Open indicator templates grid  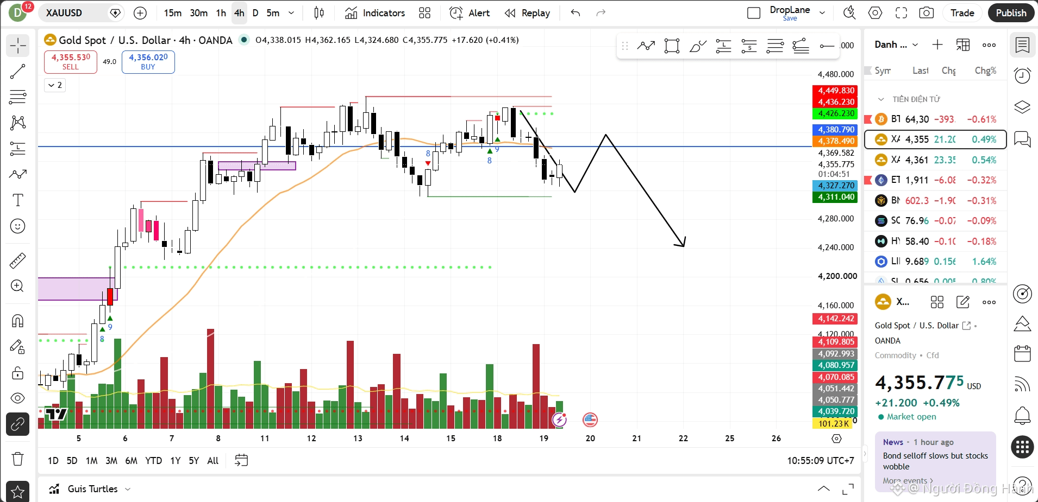[425, 13]
